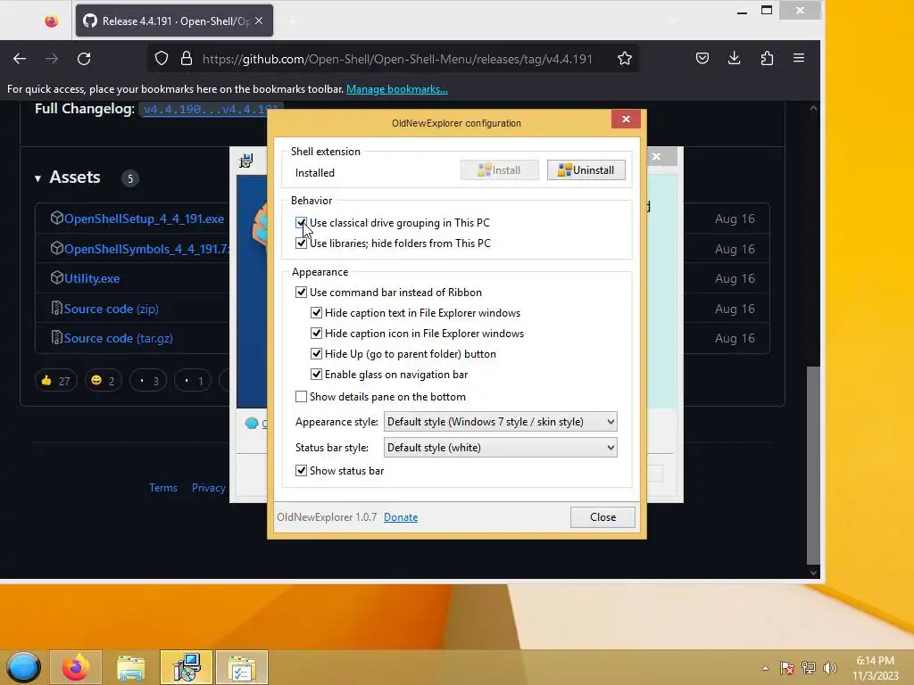The image size is (914, 685).
Task: Open the volume speaker tray icon
Action: 830,668
